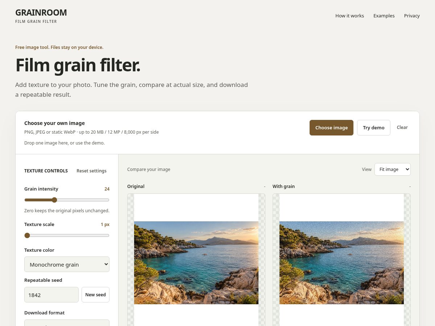
Task: Click the file limits text about PNG, JPEG
Action: (x=91, y=132)
